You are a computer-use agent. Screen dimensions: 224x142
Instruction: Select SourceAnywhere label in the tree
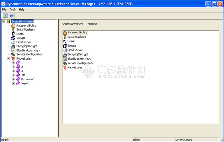pyautogui.click(x=22, y=22)
